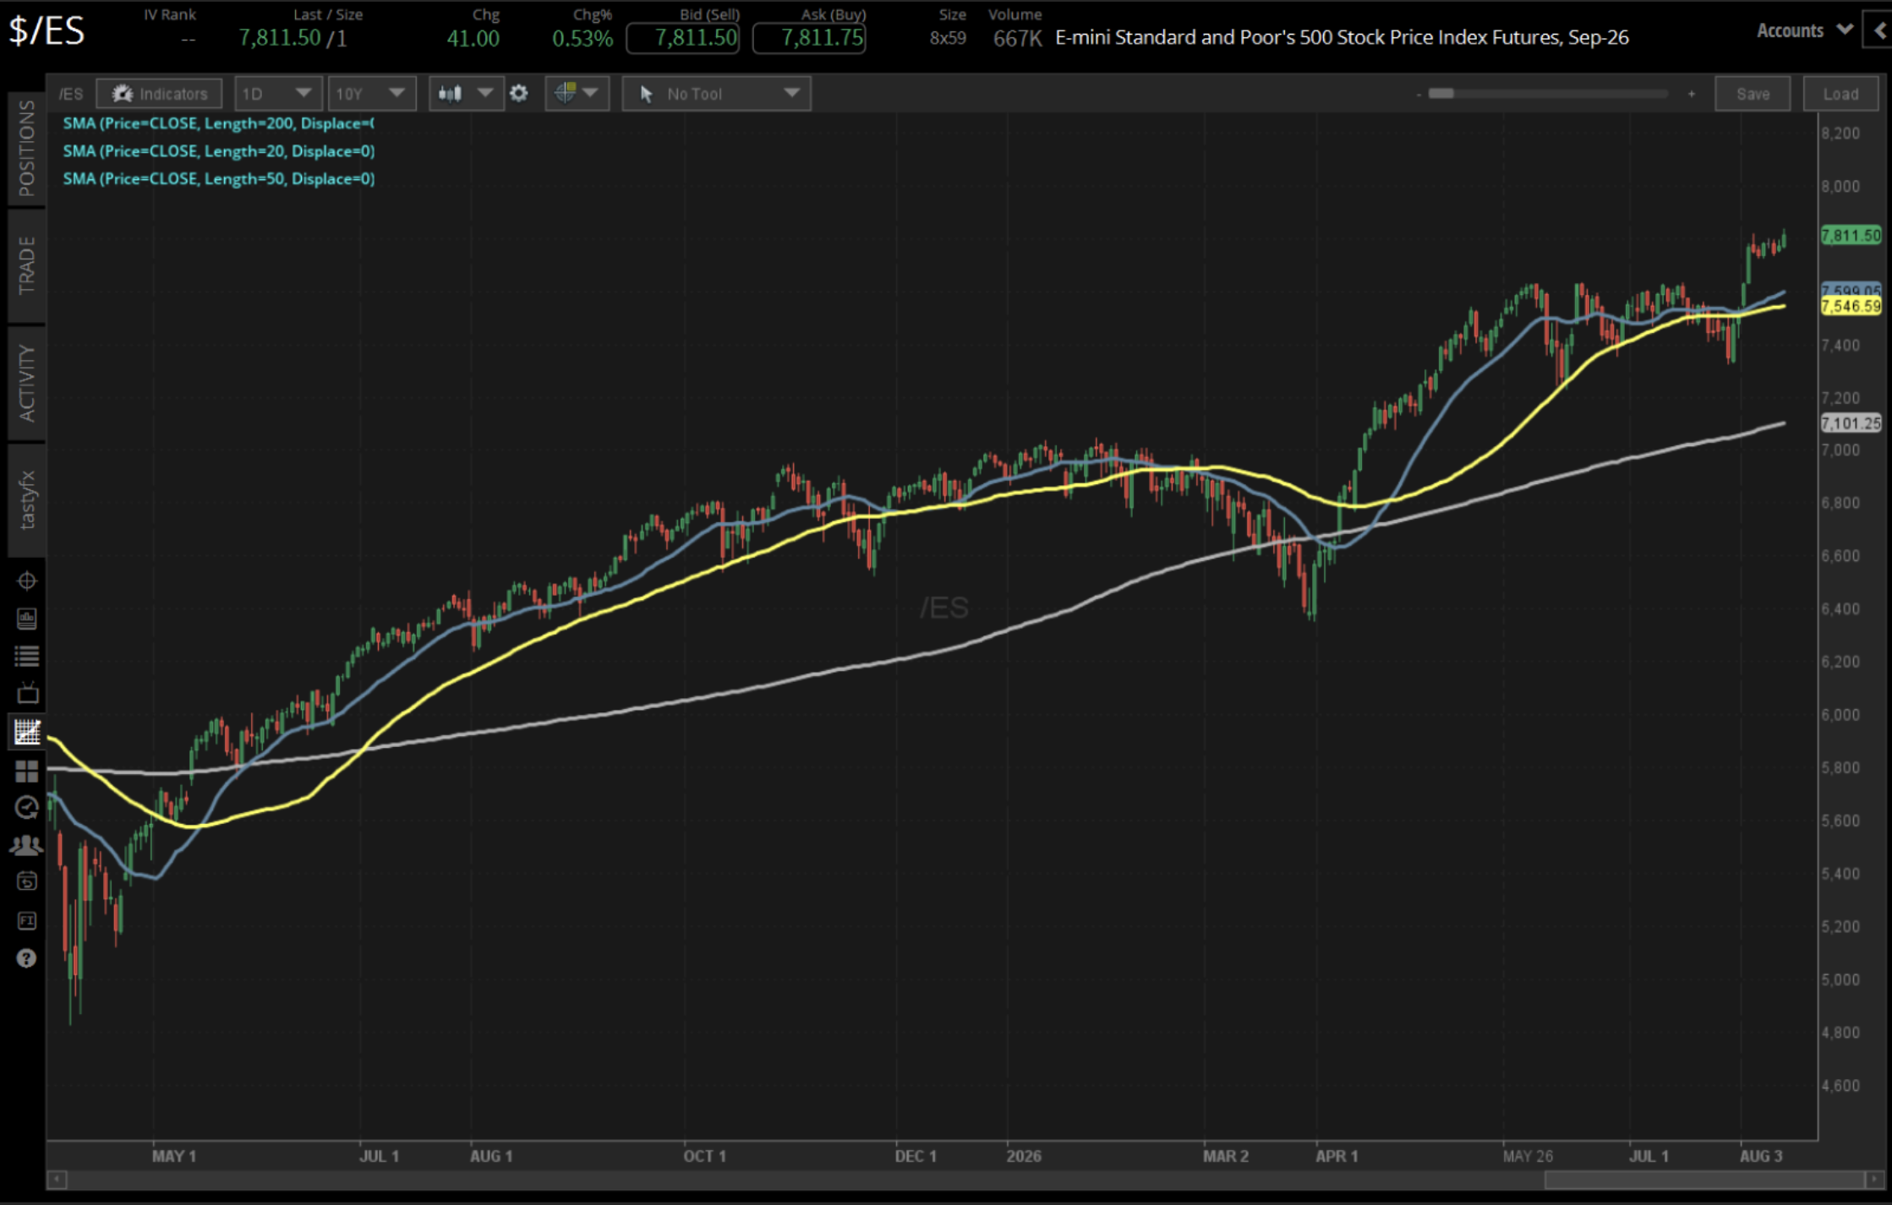Click the Chg 41.00 value
This screenshot has height=1205, width=1892.
click(473, 38)
